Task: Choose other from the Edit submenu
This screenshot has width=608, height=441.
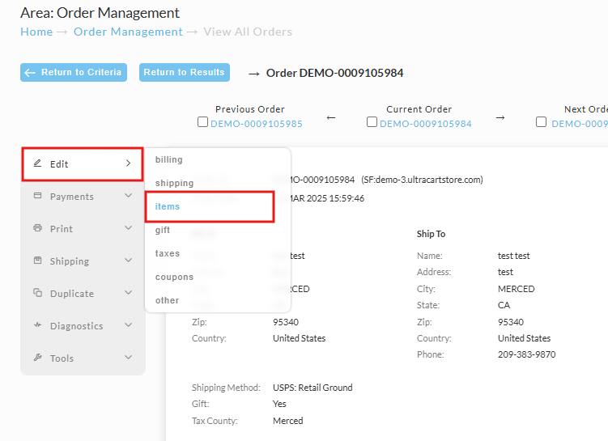Action: [167, 300]
